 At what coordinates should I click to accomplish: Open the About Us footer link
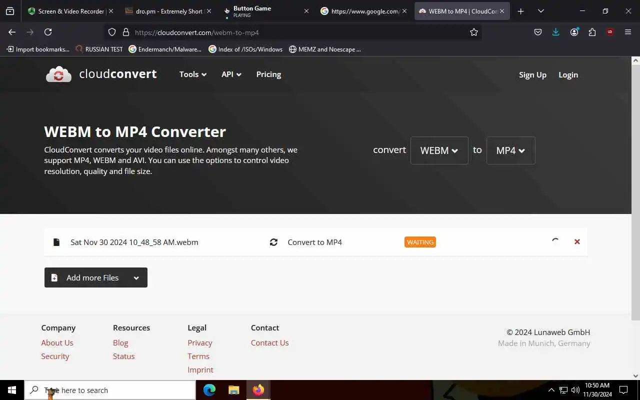pos(57,342)
